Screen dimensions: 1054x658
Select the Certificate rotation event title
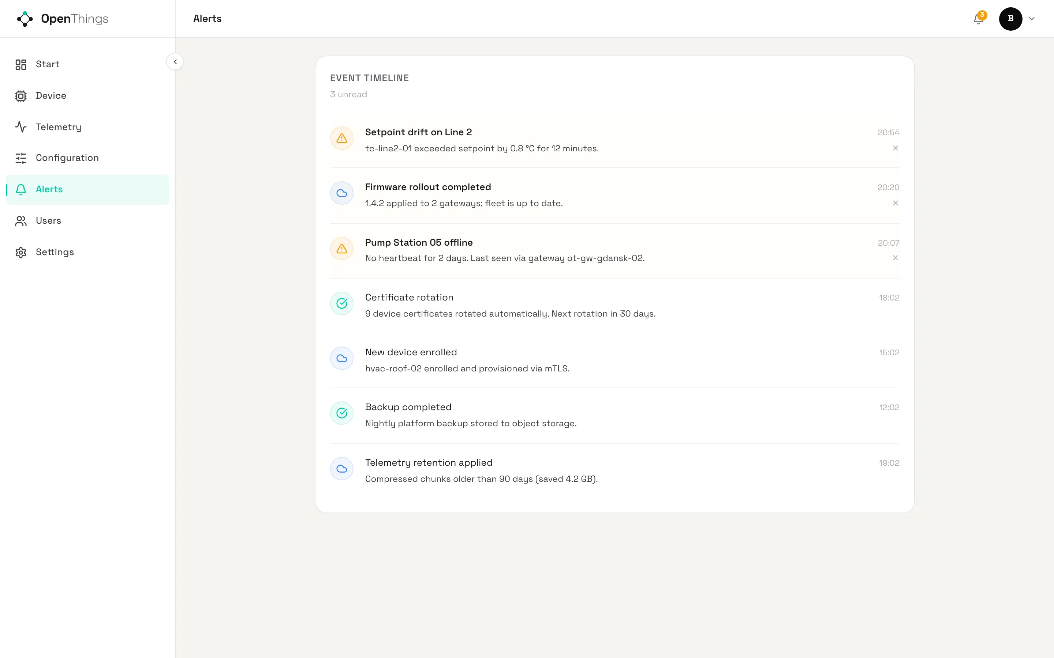point(409,297)
